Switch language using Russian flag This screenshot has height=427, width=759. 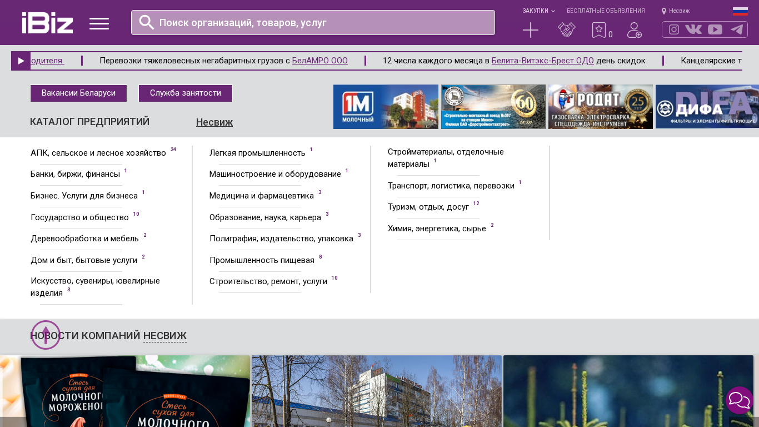740,11
